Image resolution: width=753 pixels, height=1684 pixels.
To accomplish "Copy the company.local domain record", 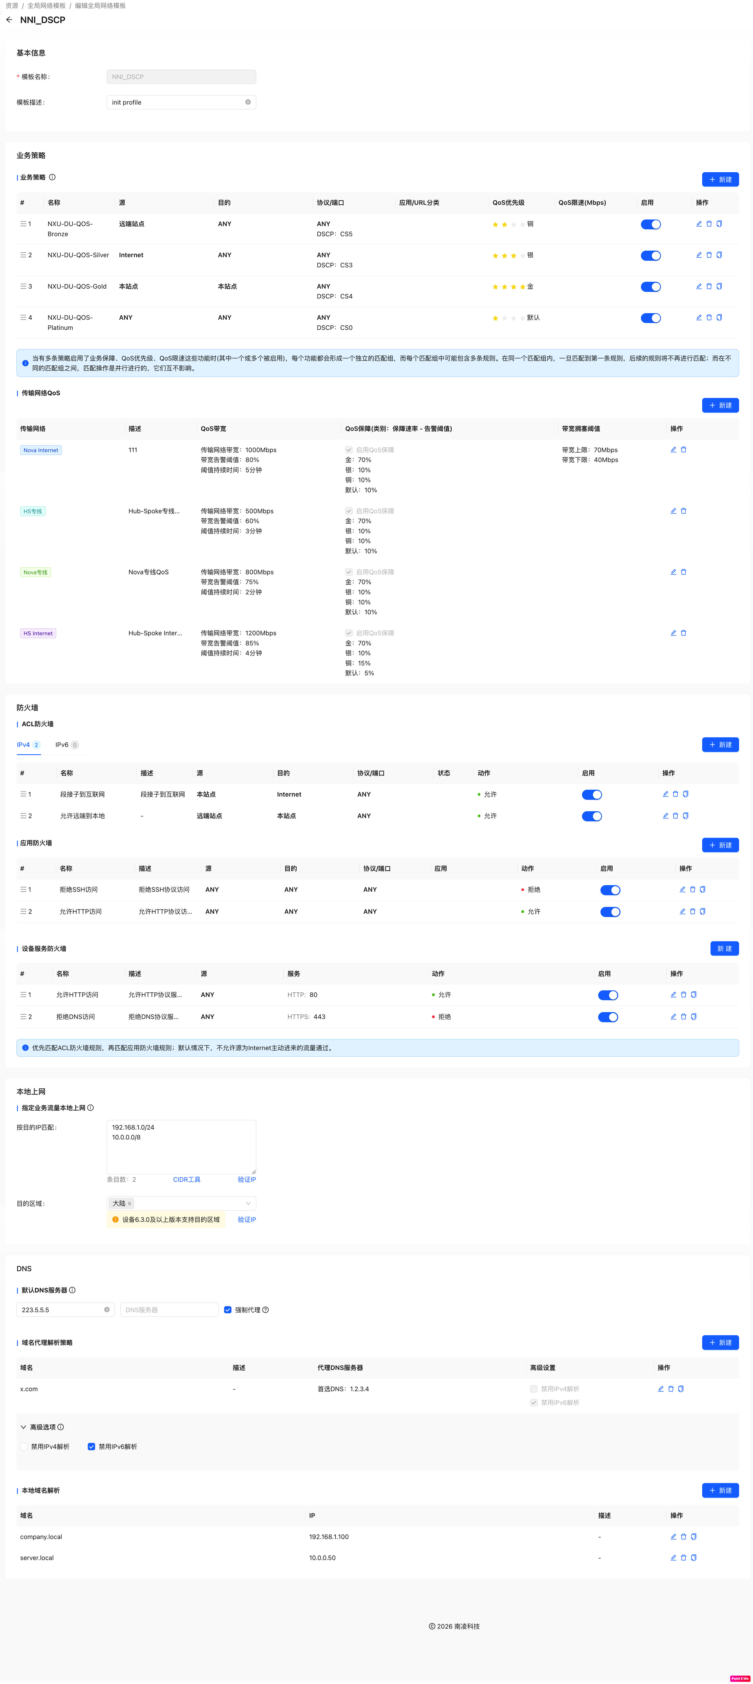I will point(694,1537).
